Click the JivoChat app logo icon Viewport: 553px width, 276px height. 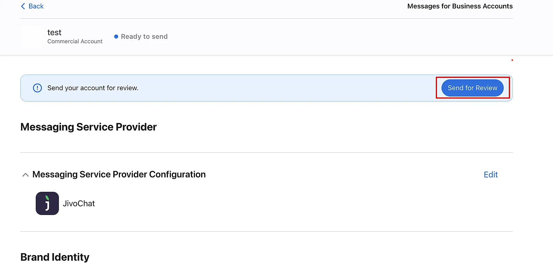point(47,203)
